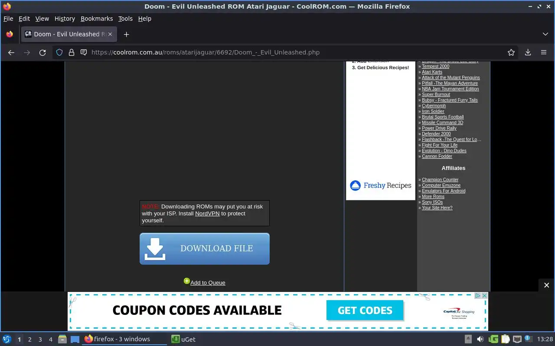Click GET CODES in the coupon banner
Viewport: 555px width, 346px height.
[x=365, y=311]
